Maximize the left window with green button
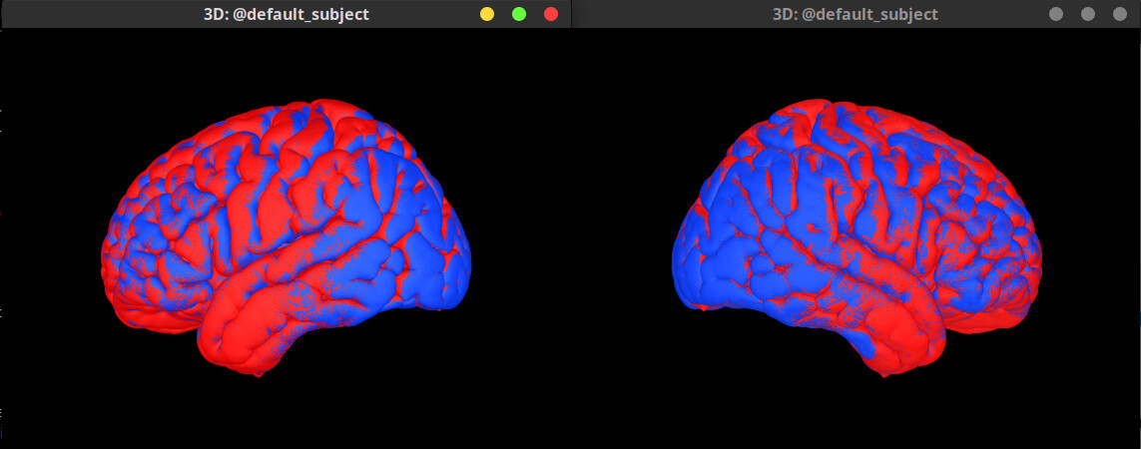This screenshot has width=1141, height=449. [518, 14]
